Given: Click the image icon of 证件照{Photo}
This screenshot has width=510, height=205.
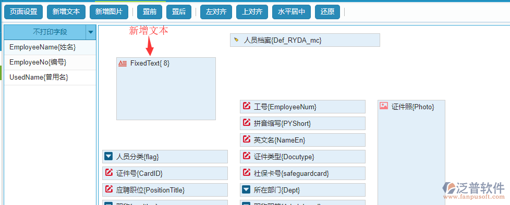Looking at the screenshot, I should click(384, 106).
